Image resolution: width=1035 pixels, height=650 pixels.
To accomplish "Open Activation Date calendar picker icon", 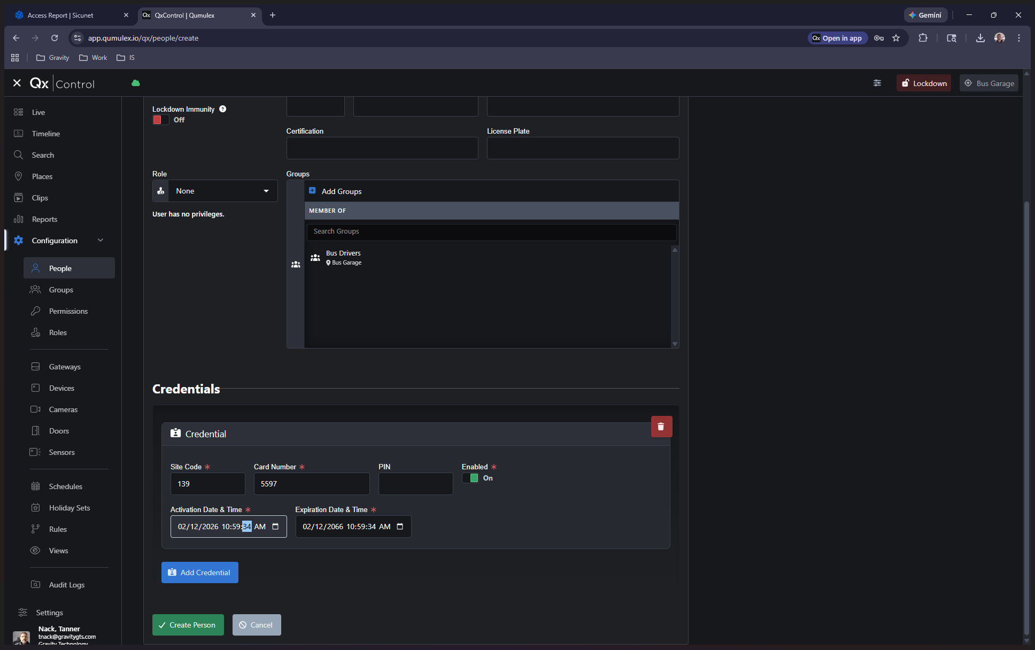I will (x=275, y=527).
